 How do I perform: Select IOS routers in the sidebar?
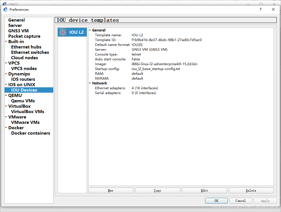pos(23,79)
